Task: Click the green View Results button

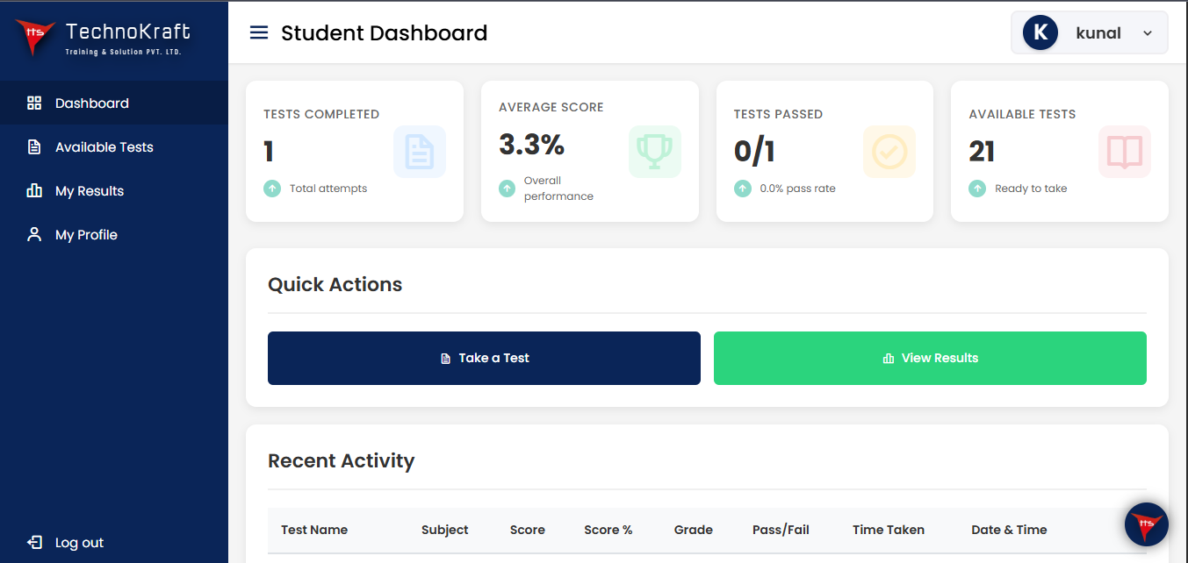Action: click(930, 358)
